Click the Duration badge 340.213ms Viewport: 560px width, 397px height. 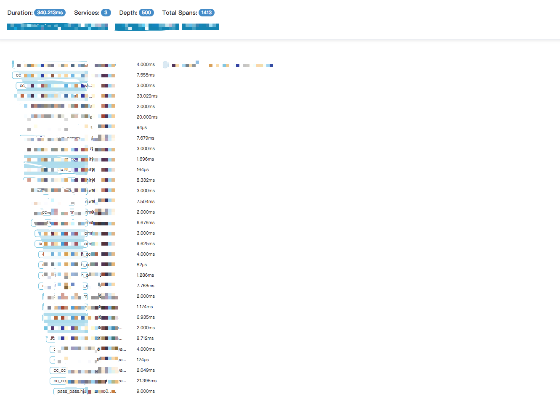tap(50, 13)
